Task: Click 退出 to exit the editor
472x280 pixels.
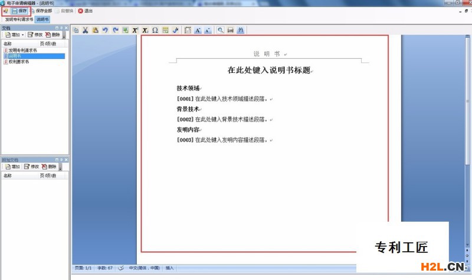Action: click(86, 11)
